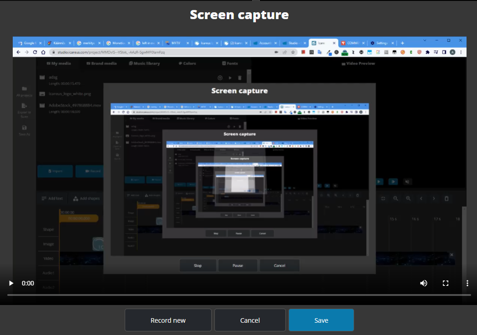Select the Settings browser tab in the recording
Screen dimensions: 477x335
point(381,43)
